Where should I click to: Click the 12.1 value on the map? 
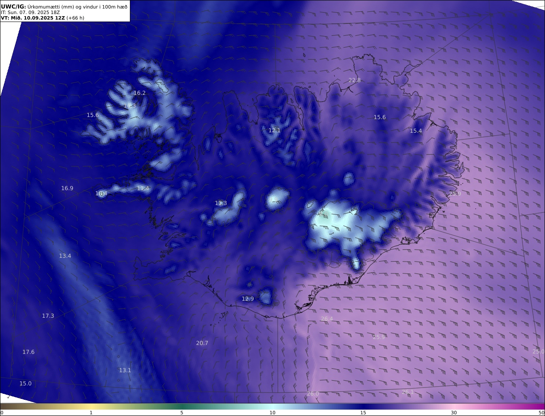275,130
